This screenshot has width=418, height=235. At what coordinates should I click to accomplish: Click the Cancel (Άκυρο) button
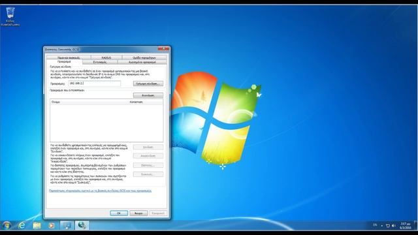138,213
